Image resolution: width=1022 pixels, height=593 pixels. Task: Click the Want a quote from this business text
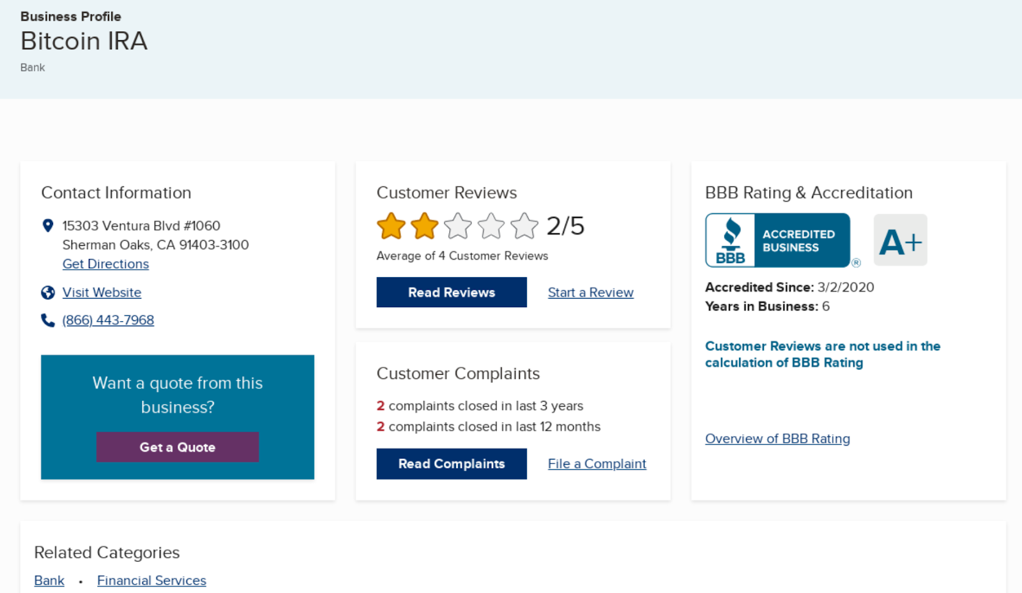178,395
